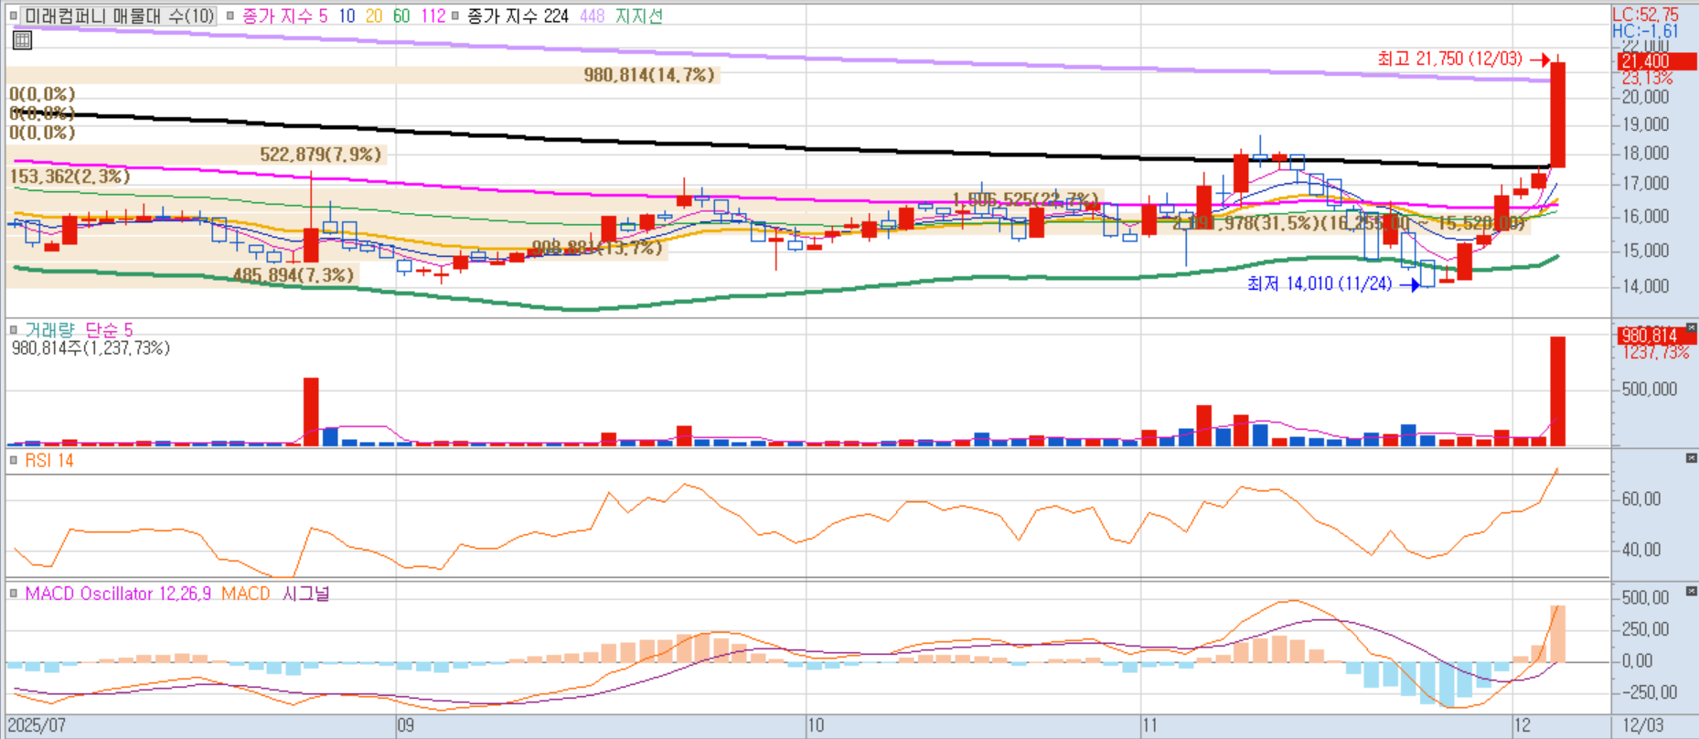Select the 미래컴퍼니 매물대 수(10) legend label
Viewport: 1699px width, 739px height.
click(119, 16)
